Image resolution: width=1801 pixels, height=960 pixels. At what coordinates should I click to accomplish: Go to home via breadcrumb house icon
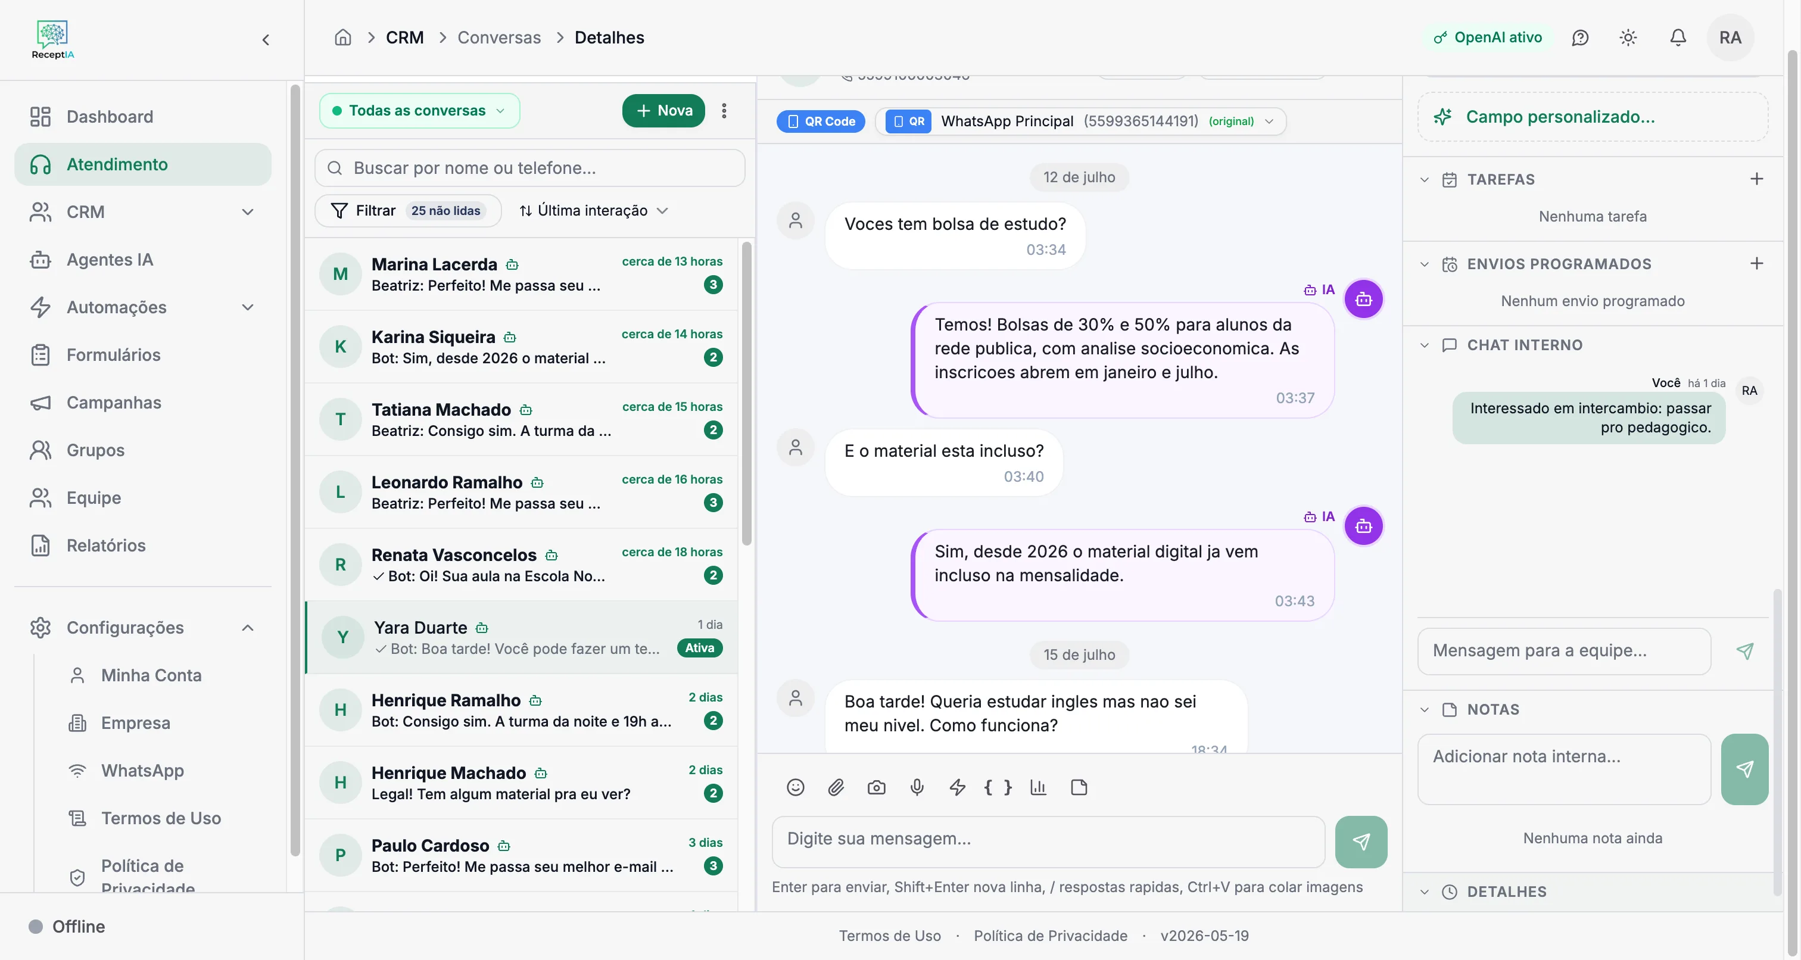pos(342,37)
